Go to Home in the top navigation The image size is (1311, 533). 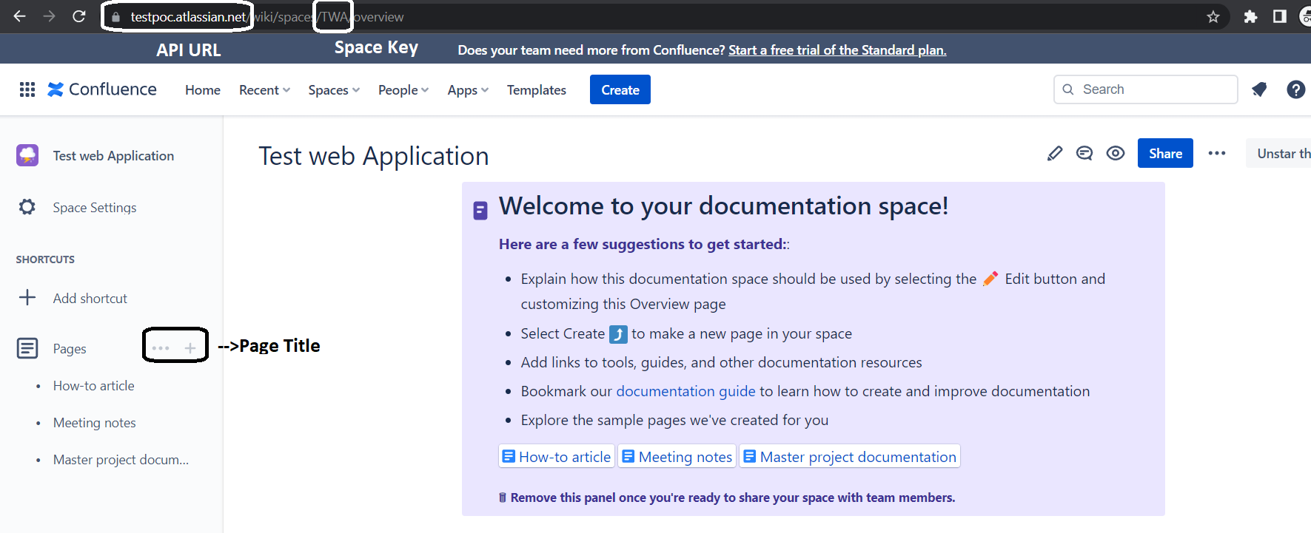coord(203,89)
